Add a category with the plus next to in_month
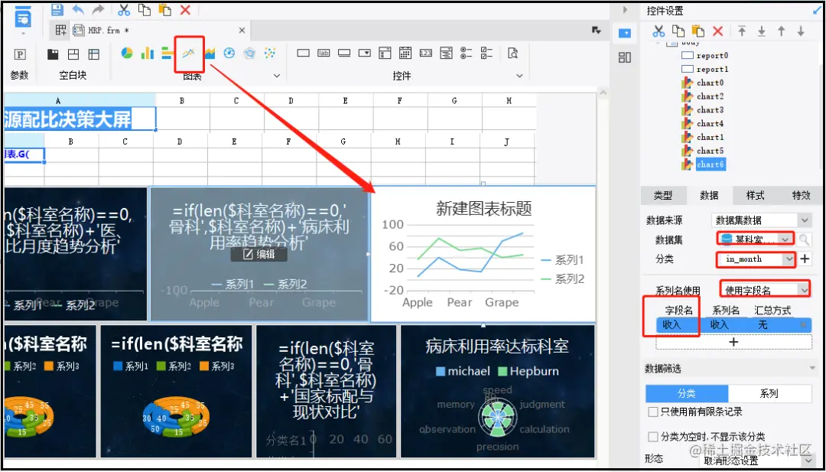This screenshot has width=826, height=472. (805, 259)
